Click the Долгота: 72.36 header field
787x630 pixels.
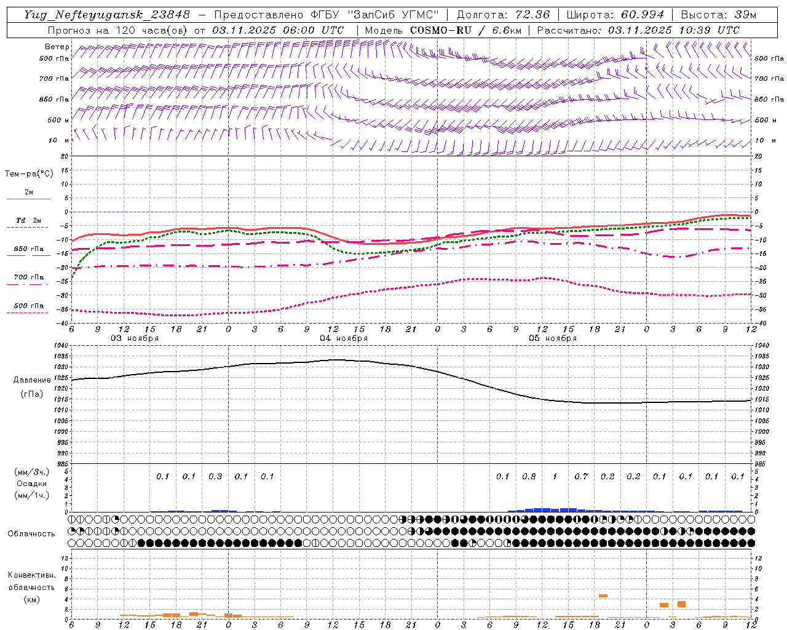[x=503, y=15]
